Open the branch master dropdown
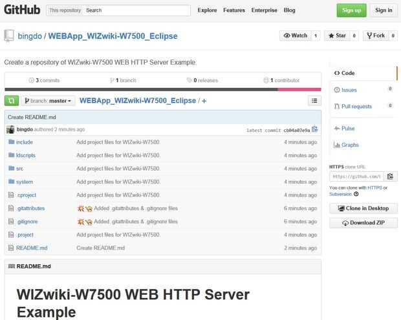The height and width of the screenshot is (320, 401). [x=48, y=101]
